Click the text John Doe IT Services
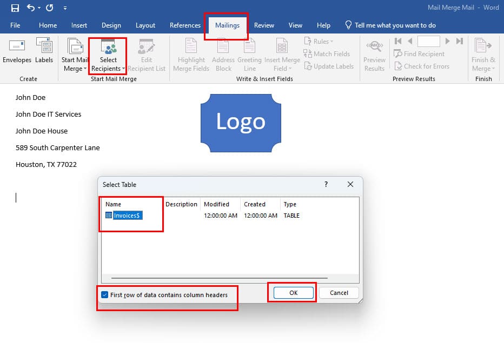The height and width of the screenshot is (343, 504). (48, 114)
